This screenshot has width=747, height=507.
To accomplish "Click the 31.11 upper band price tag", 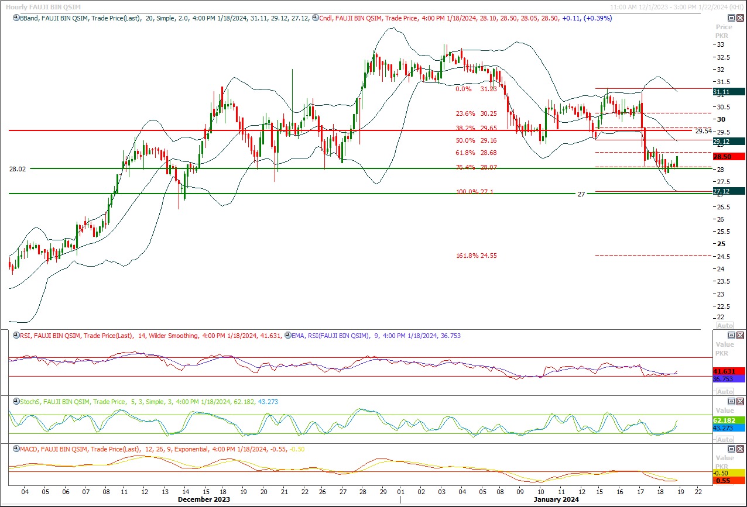I will [729, 92].
